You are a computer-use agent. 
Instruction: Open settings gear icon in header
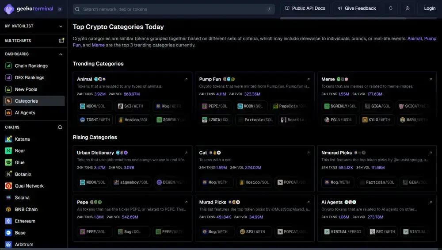point(408,8)
